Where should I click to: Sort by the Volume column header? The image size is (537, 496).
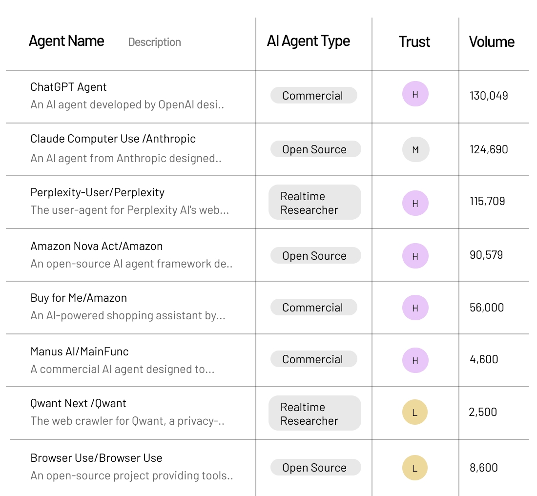pyautogui.click(x=492, y=42)
